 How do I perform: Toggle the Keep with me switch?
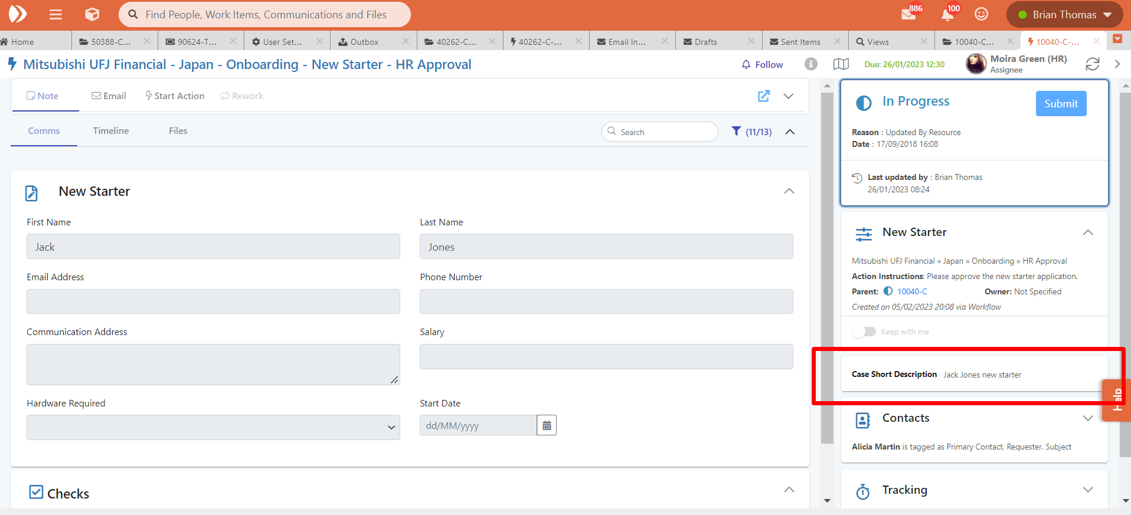pyautogui.click(x=864, y=332)
